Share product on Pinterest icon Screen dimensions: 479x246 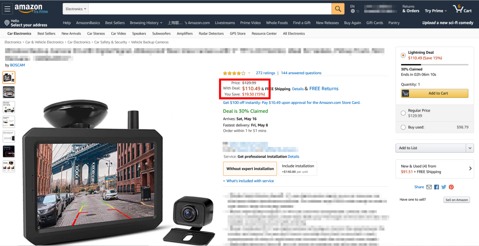[x=451, y=187]
